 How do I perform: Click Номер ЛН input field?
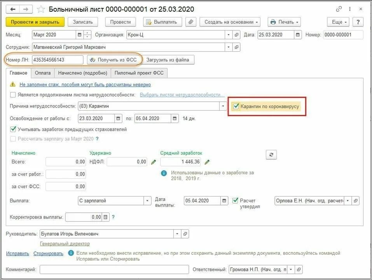(x=58, y=60)
